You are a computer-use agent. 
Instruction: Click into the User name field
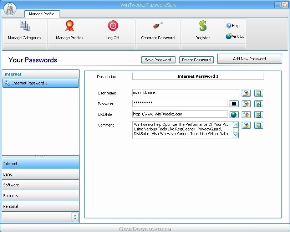[x=186, y=93]
